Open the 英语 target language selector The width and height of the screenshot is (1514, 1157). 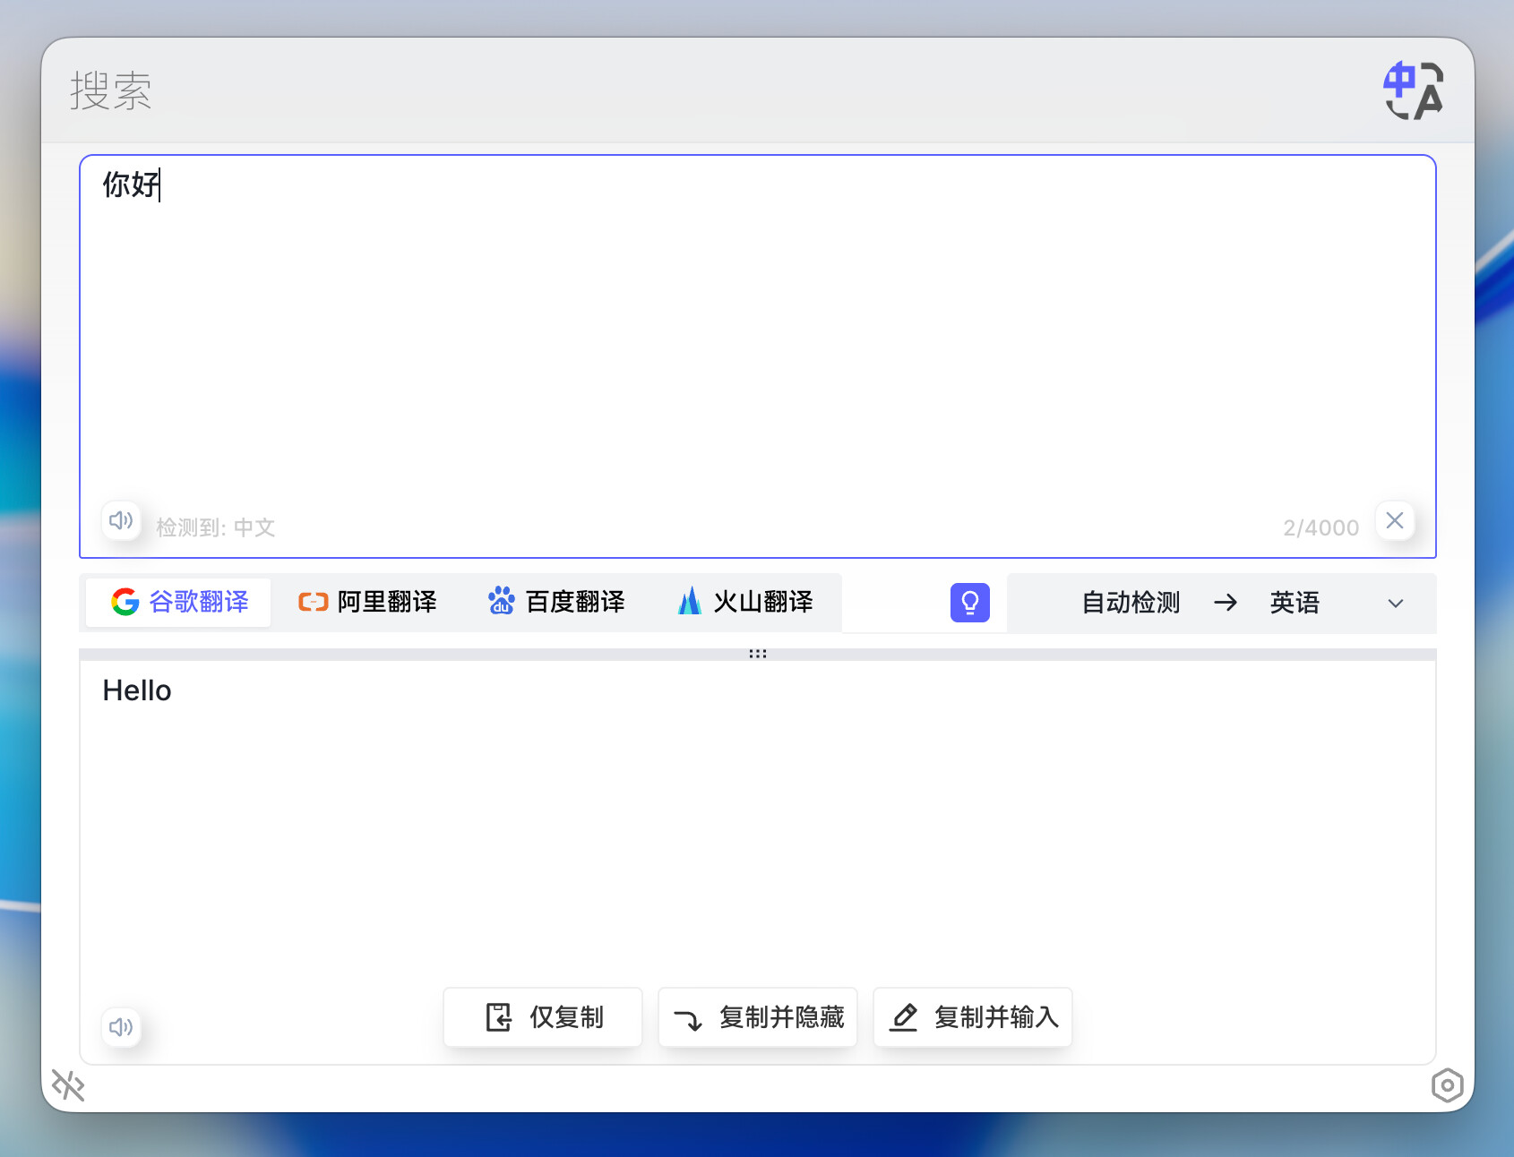tap(1295, 603)
